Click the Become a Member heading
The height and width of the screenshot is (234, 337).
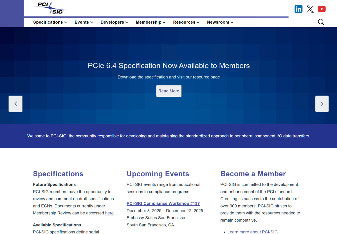click(253, 174)
